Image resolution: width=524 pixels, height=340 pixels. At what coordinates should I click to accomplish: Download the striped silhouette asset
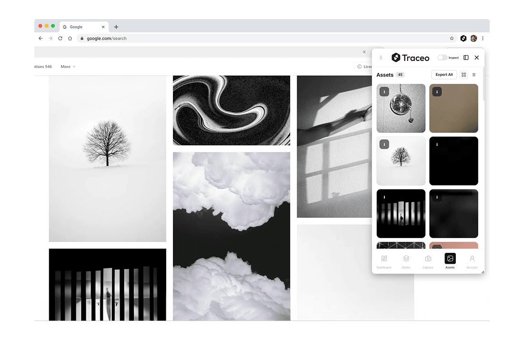tap(384, 197)
